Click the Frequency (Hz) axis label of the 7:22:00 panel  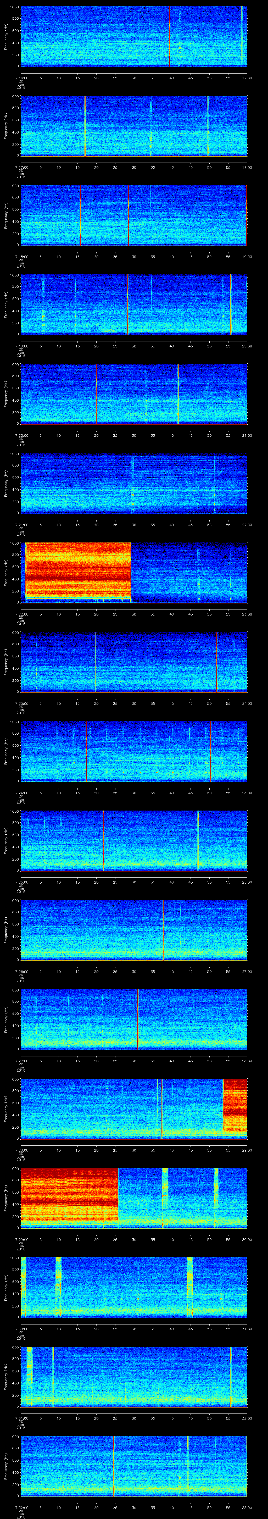[6, 573]
